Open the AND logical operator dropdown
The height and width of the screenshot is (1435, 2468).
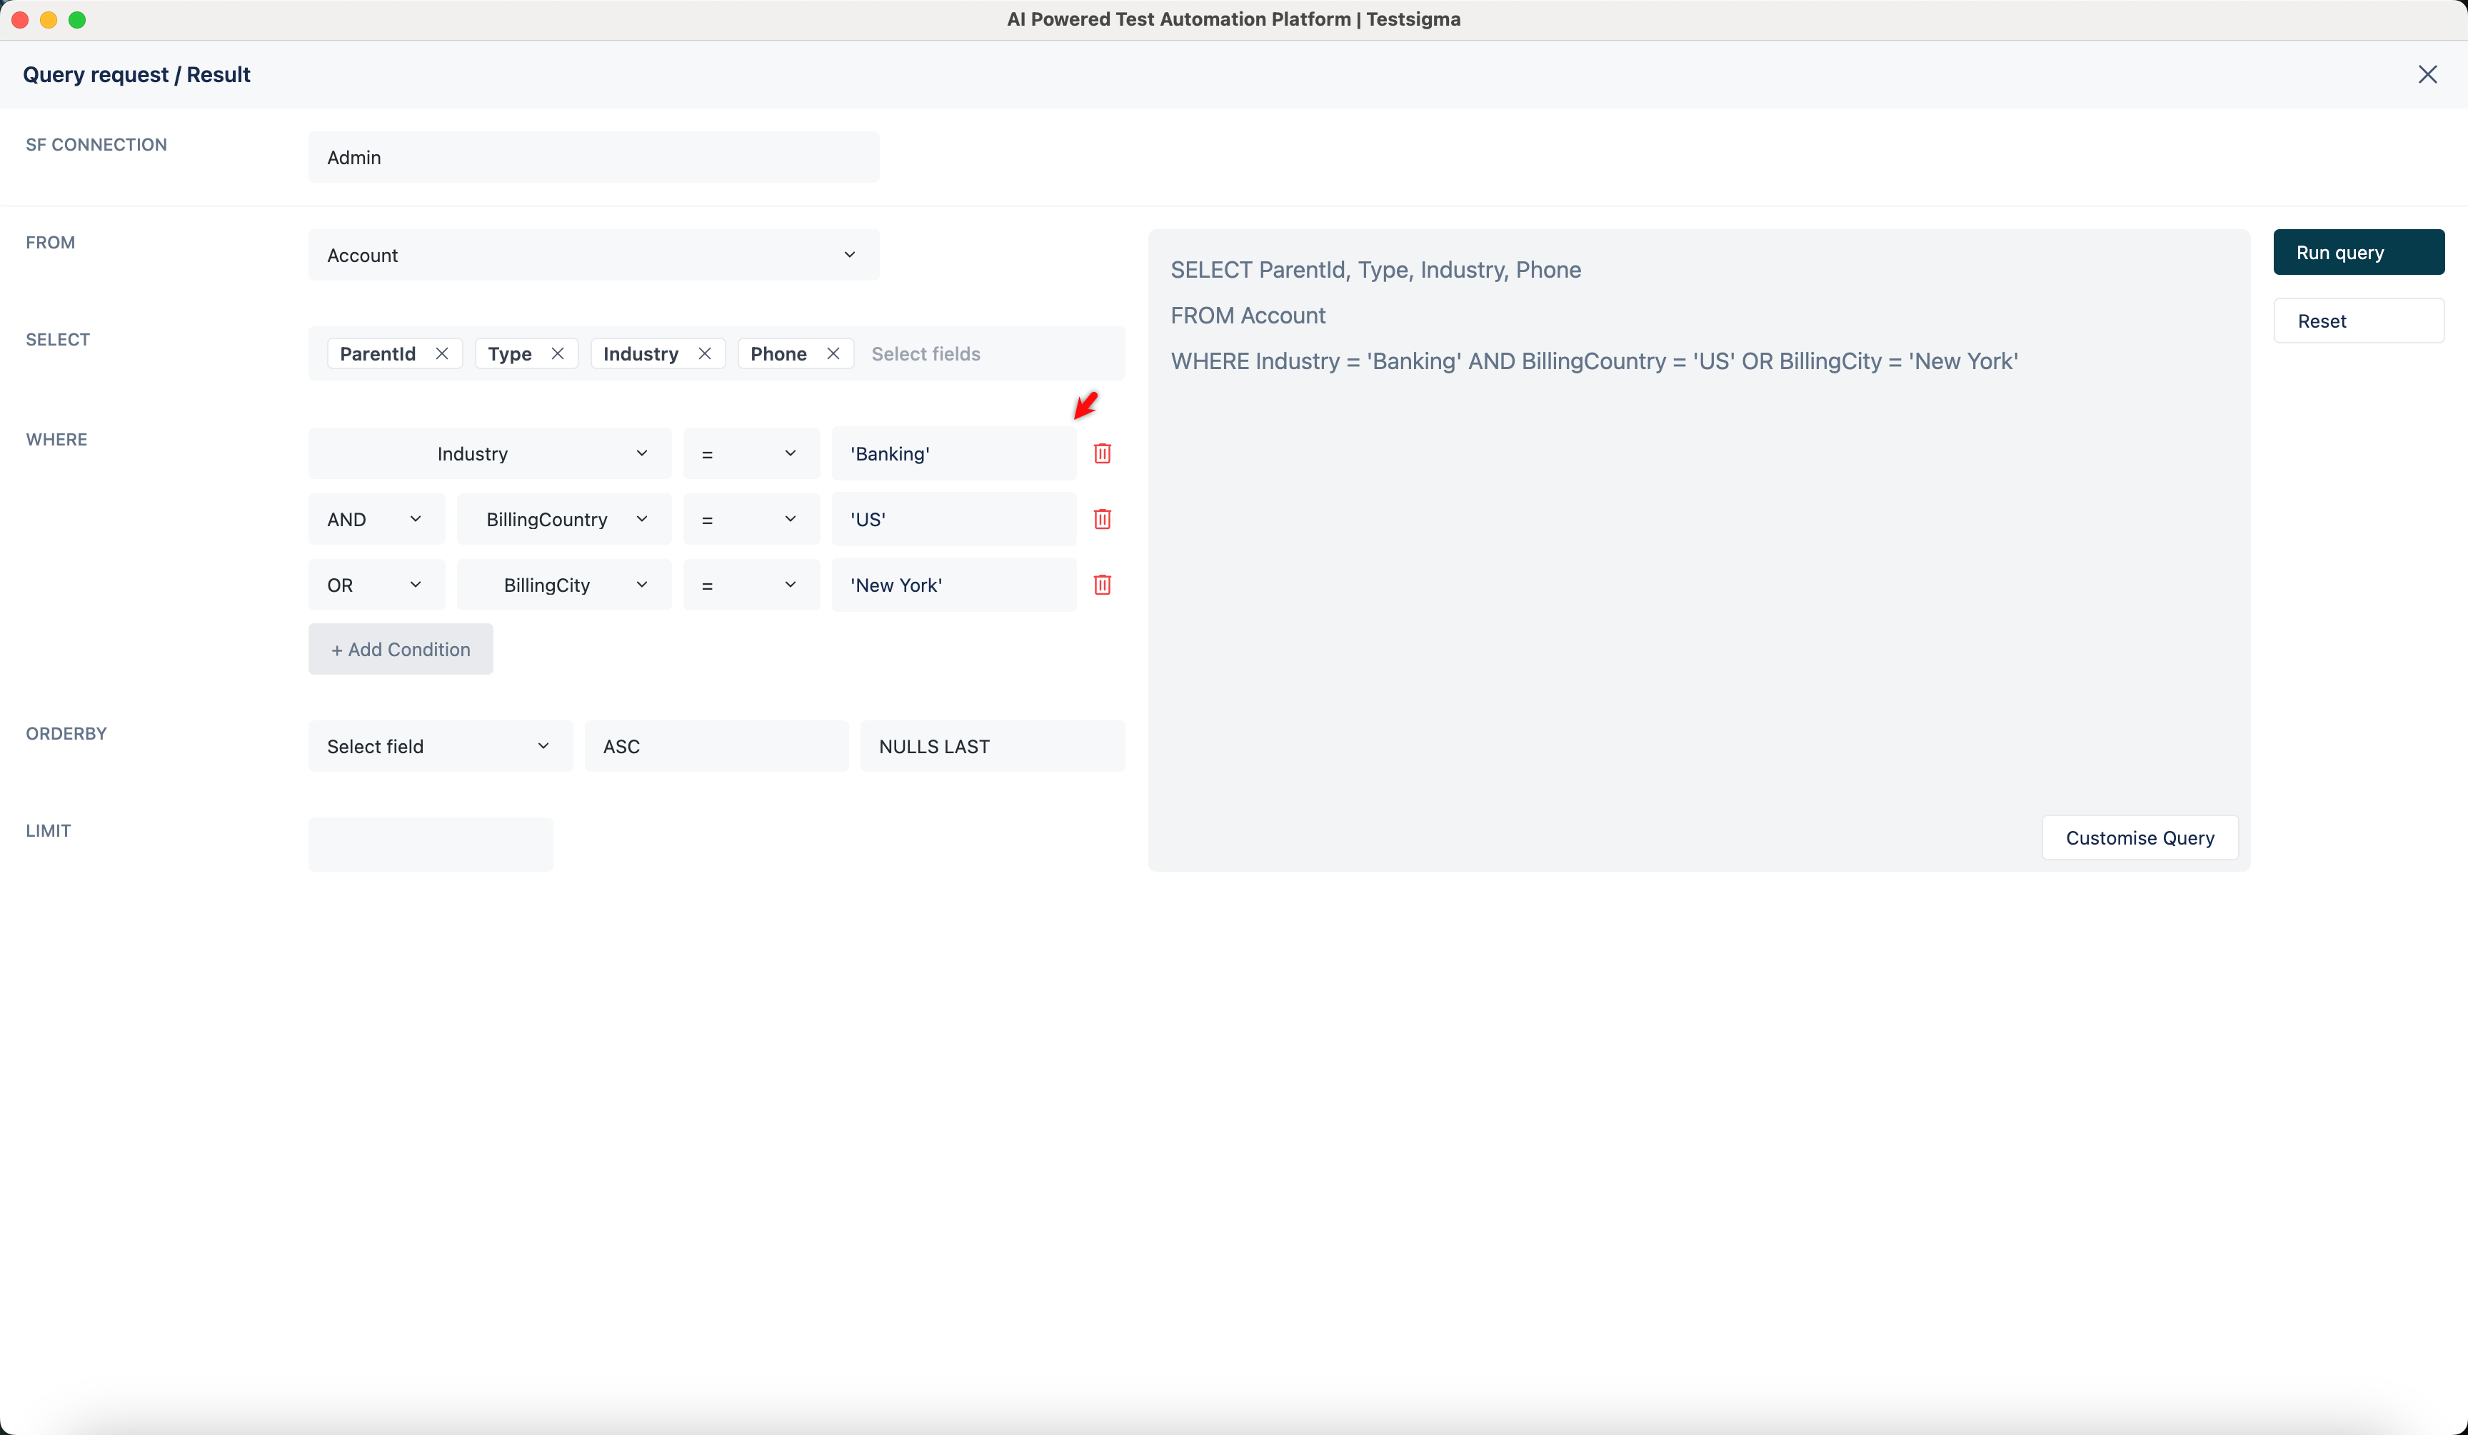[x=414, y=519]
